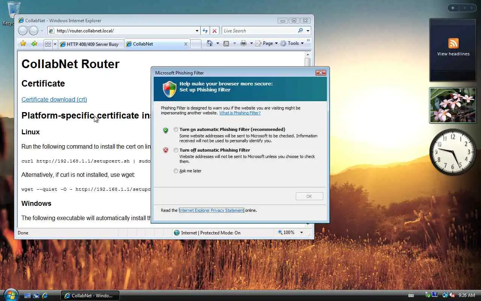The image size is (481, 301).
Task: Select Turn off automatic Phishing Filter option
Action: click(176, 150)
